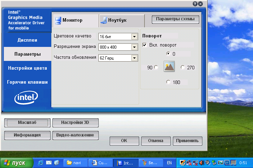Launch Internet Explorer from quick launch
253x168 pixels.
41,163
